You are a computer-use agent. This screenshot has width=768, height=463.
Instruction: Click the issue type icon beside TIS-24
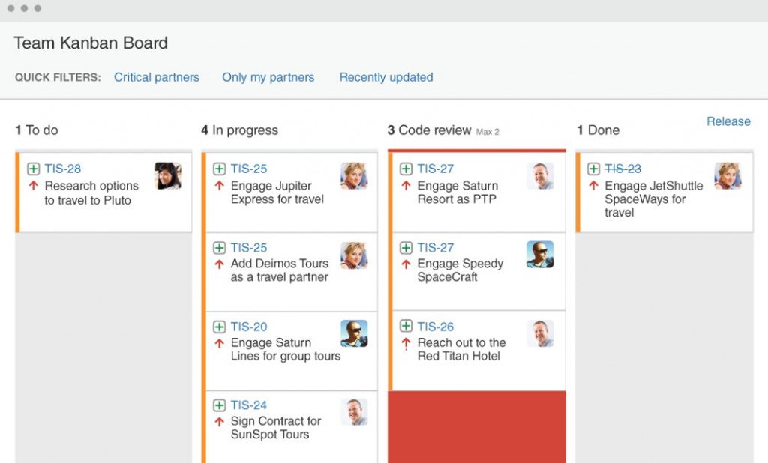[x=219, y=405]
